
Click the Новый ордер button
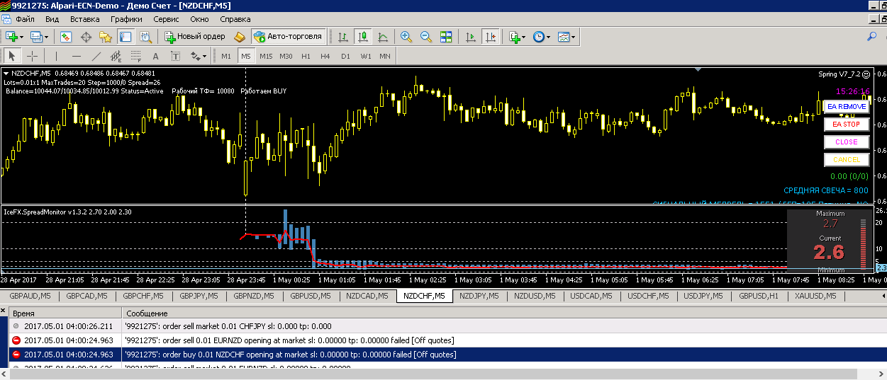[194, 36]
